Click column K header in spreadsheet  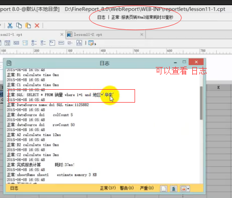point(219,87)
